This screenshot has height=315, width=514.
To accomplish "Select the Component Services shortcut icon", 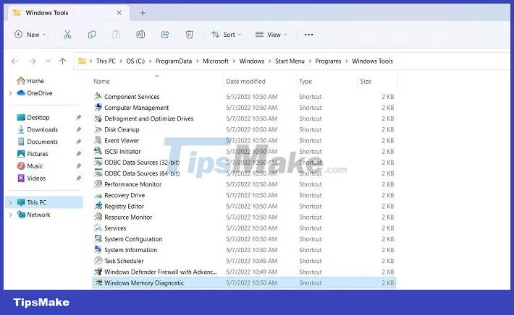I will 98,97.
